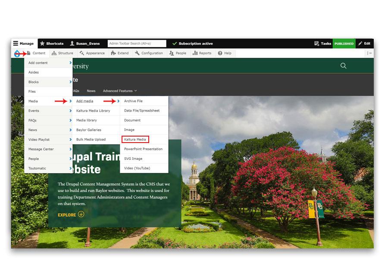Toggle toolbar orientation at right edge
This screenshot has width=388, height=280.
click(x=369, y=53)
